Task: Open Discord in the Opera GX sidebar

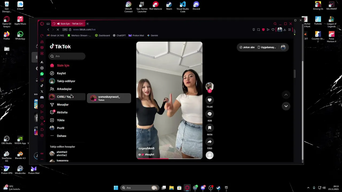Action: pyautogui.click(x=42, y=97)
